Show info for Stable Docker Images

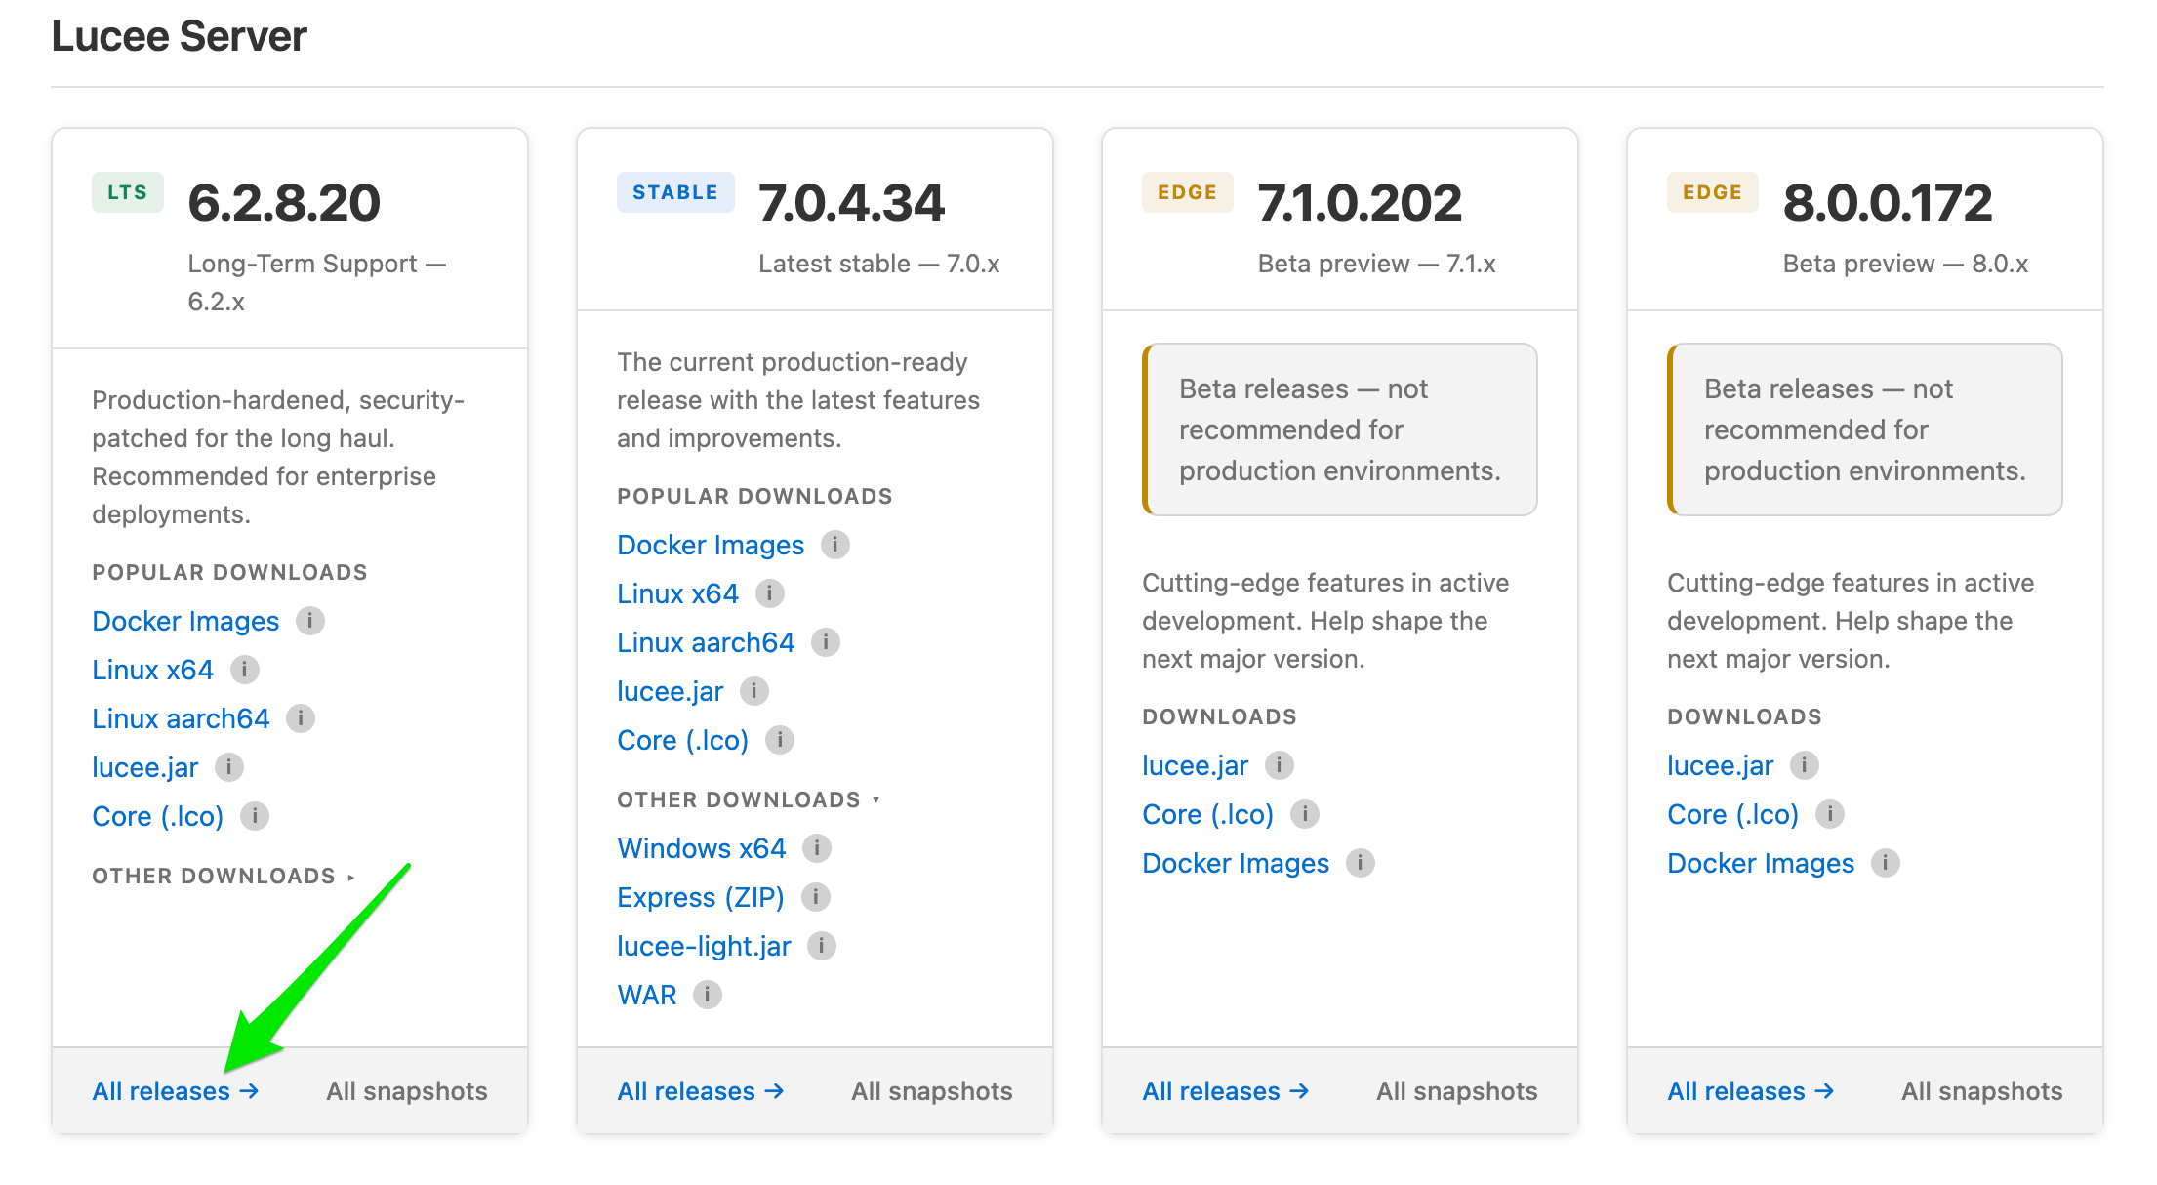[835, 545]
